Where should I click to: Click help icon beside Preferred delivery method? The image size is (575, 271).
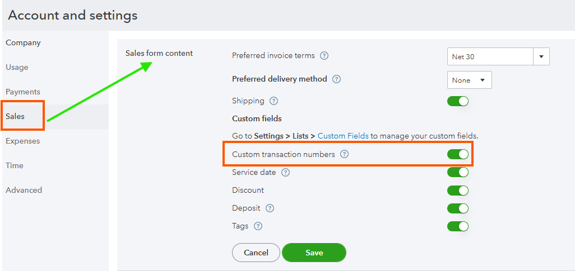[336, 79]
